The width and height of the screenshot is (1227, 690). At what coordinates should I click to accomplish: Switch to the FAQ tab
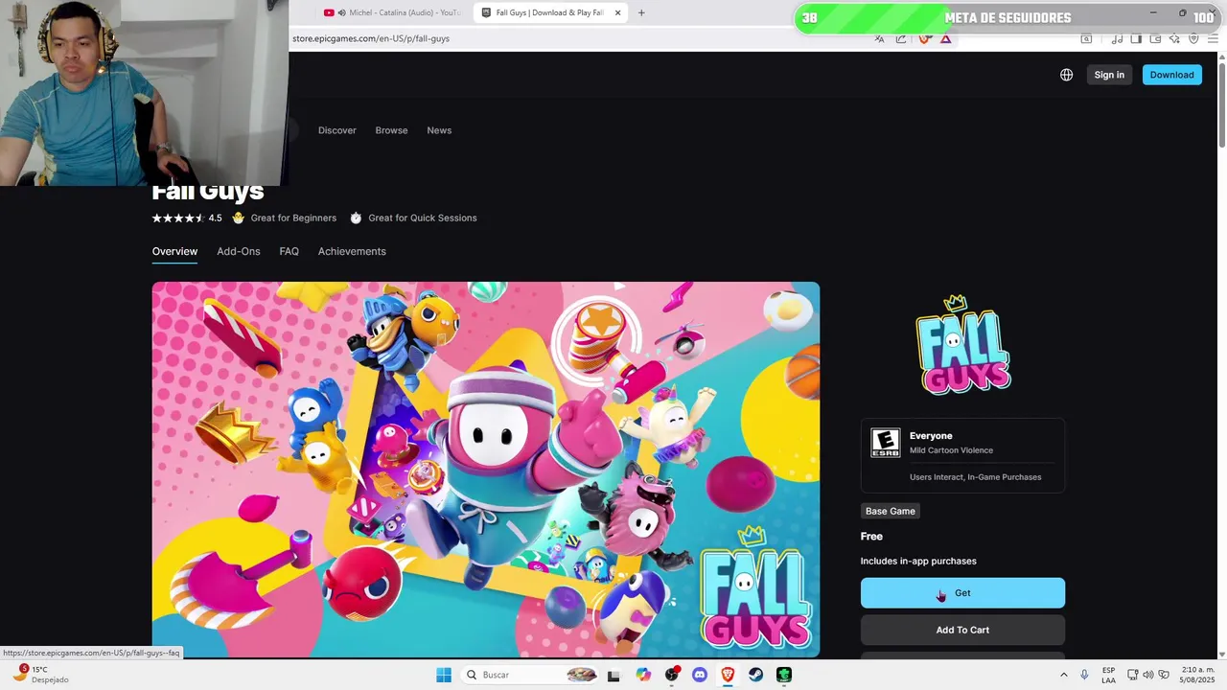click(289, 251)
